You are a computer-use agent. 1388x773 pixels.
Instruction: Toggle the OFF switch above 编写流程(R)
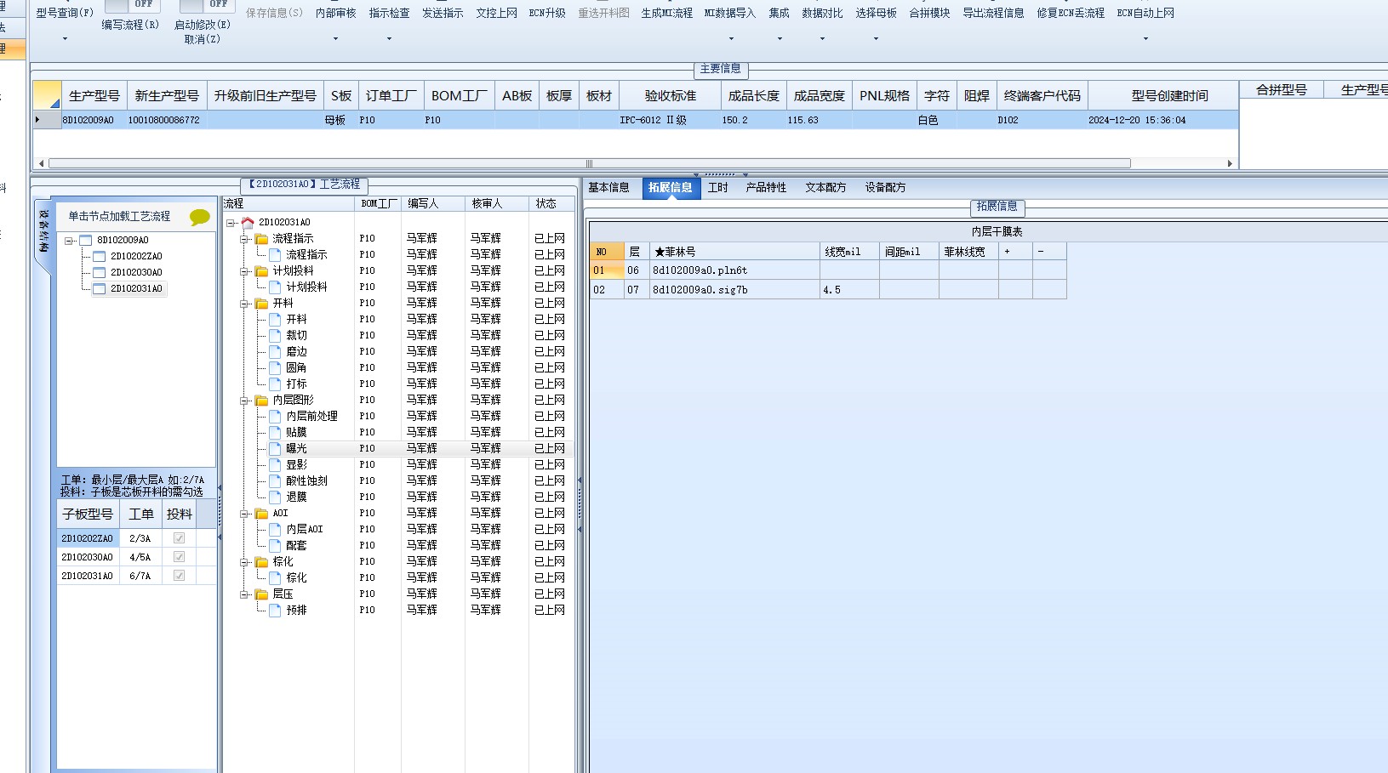point(132,5)
